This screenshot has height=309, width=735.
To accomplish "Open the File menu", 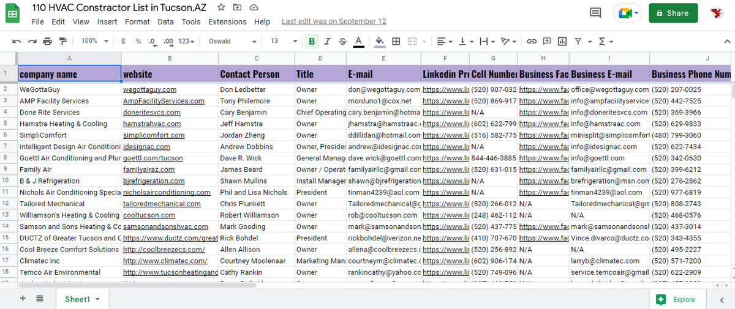I will click(37, 21).
